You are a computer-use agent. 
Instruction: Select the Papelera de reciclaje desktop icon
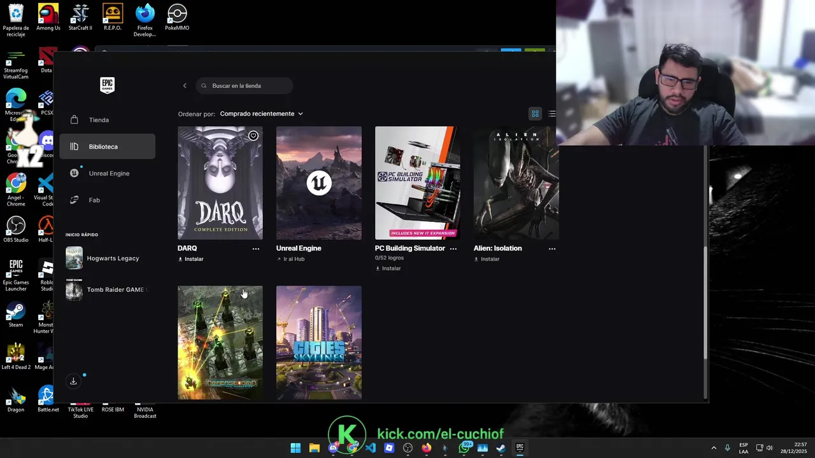[x=16, y=20]
